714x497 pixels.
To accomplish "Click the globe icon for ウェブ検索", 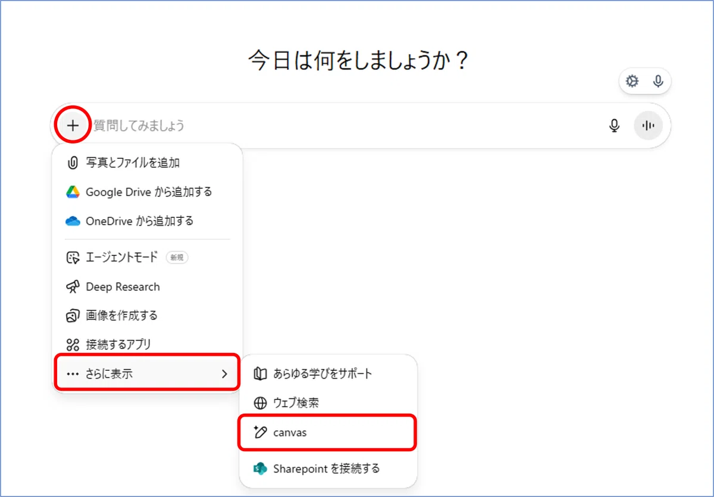I will click(260, 403).
